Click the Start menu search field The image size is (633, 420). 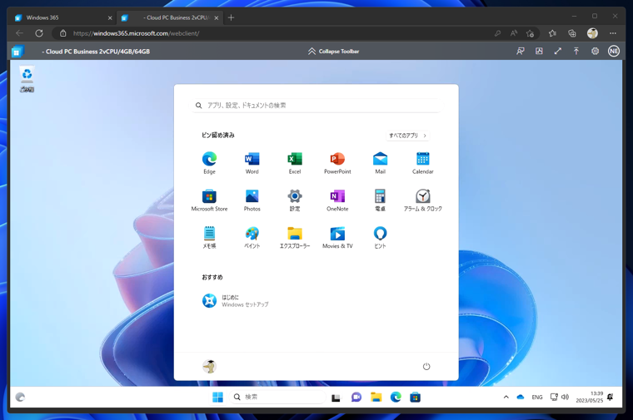316,105
